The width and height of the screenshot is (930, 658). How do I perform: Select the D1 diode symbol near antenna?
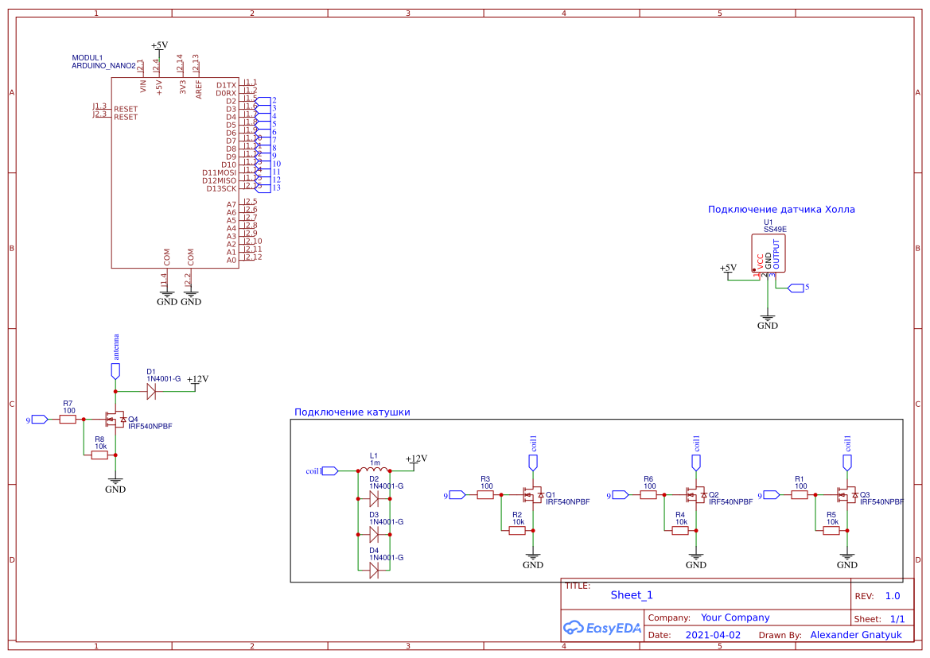pos(150,392)
